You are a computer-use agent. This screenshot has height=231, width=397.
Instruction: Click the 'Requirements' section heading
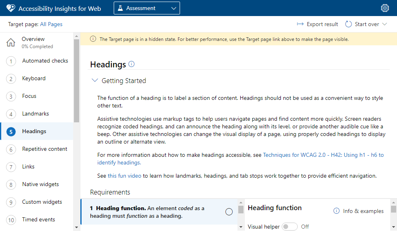coord(110,192)
